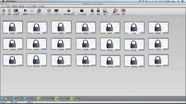Open the 詳細 details view
Image resolution: width=186 pixels, height=104 pixels.
point(123,11)
